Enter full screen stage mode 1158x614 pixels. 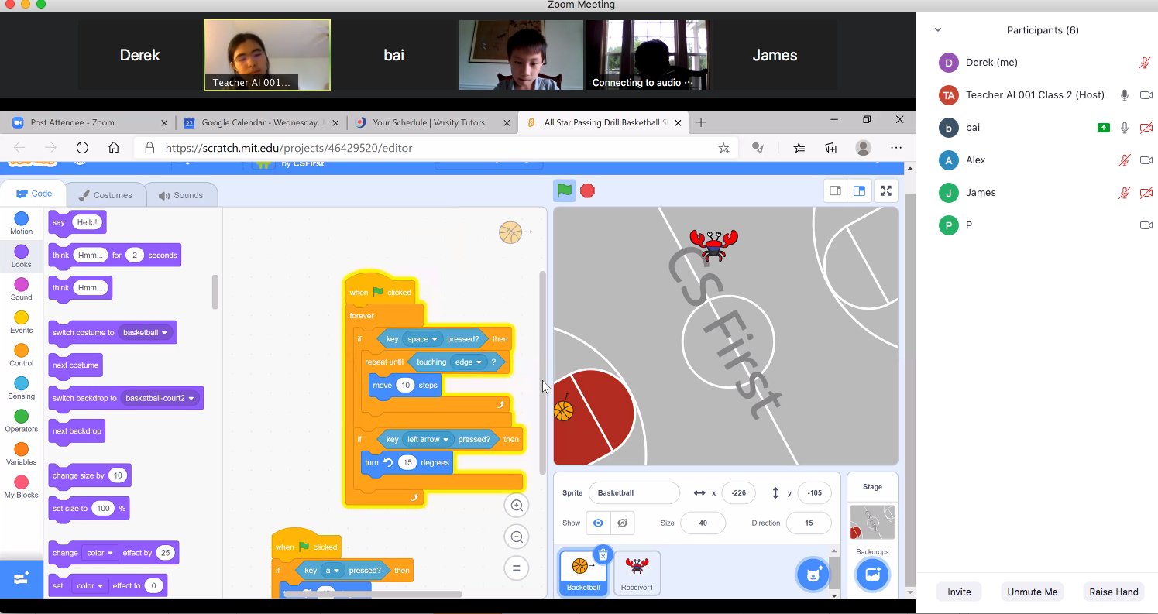click(885, 190)
